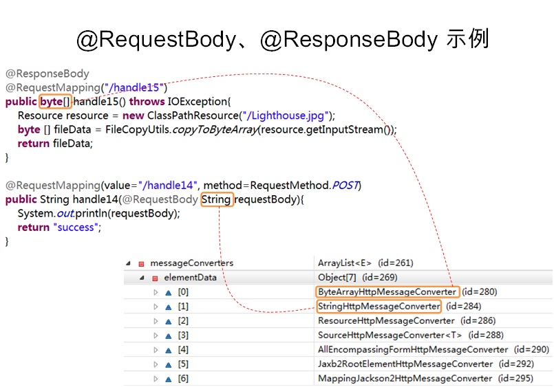Click the String type of requestBody parameter
This screenshot has height=387, width=554.
click(217, 199)
